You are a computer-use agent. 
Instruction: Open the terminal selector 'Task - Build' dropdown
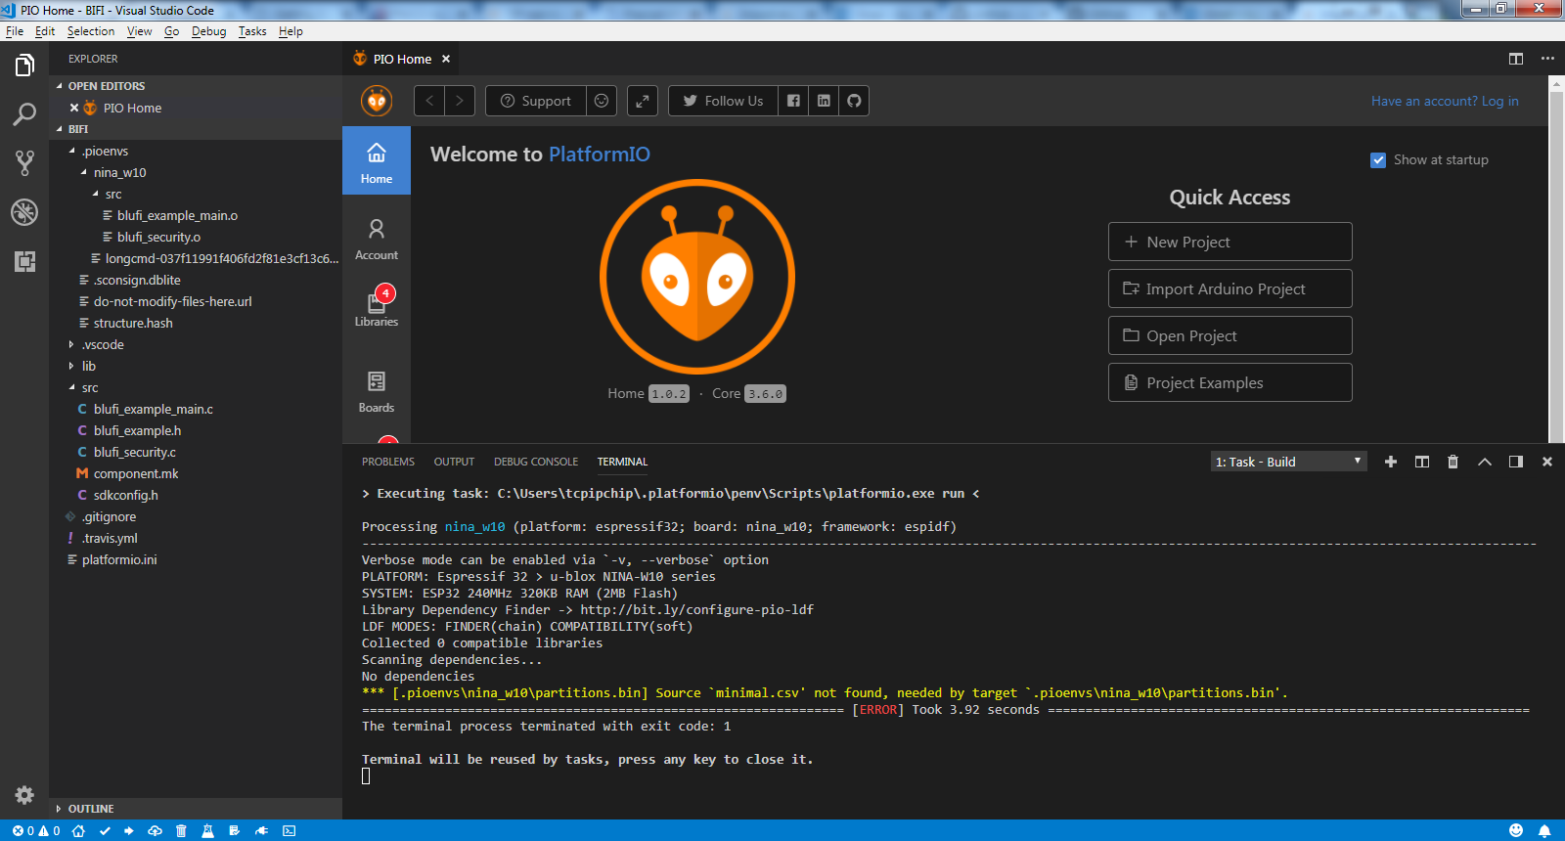[1288, 462]
